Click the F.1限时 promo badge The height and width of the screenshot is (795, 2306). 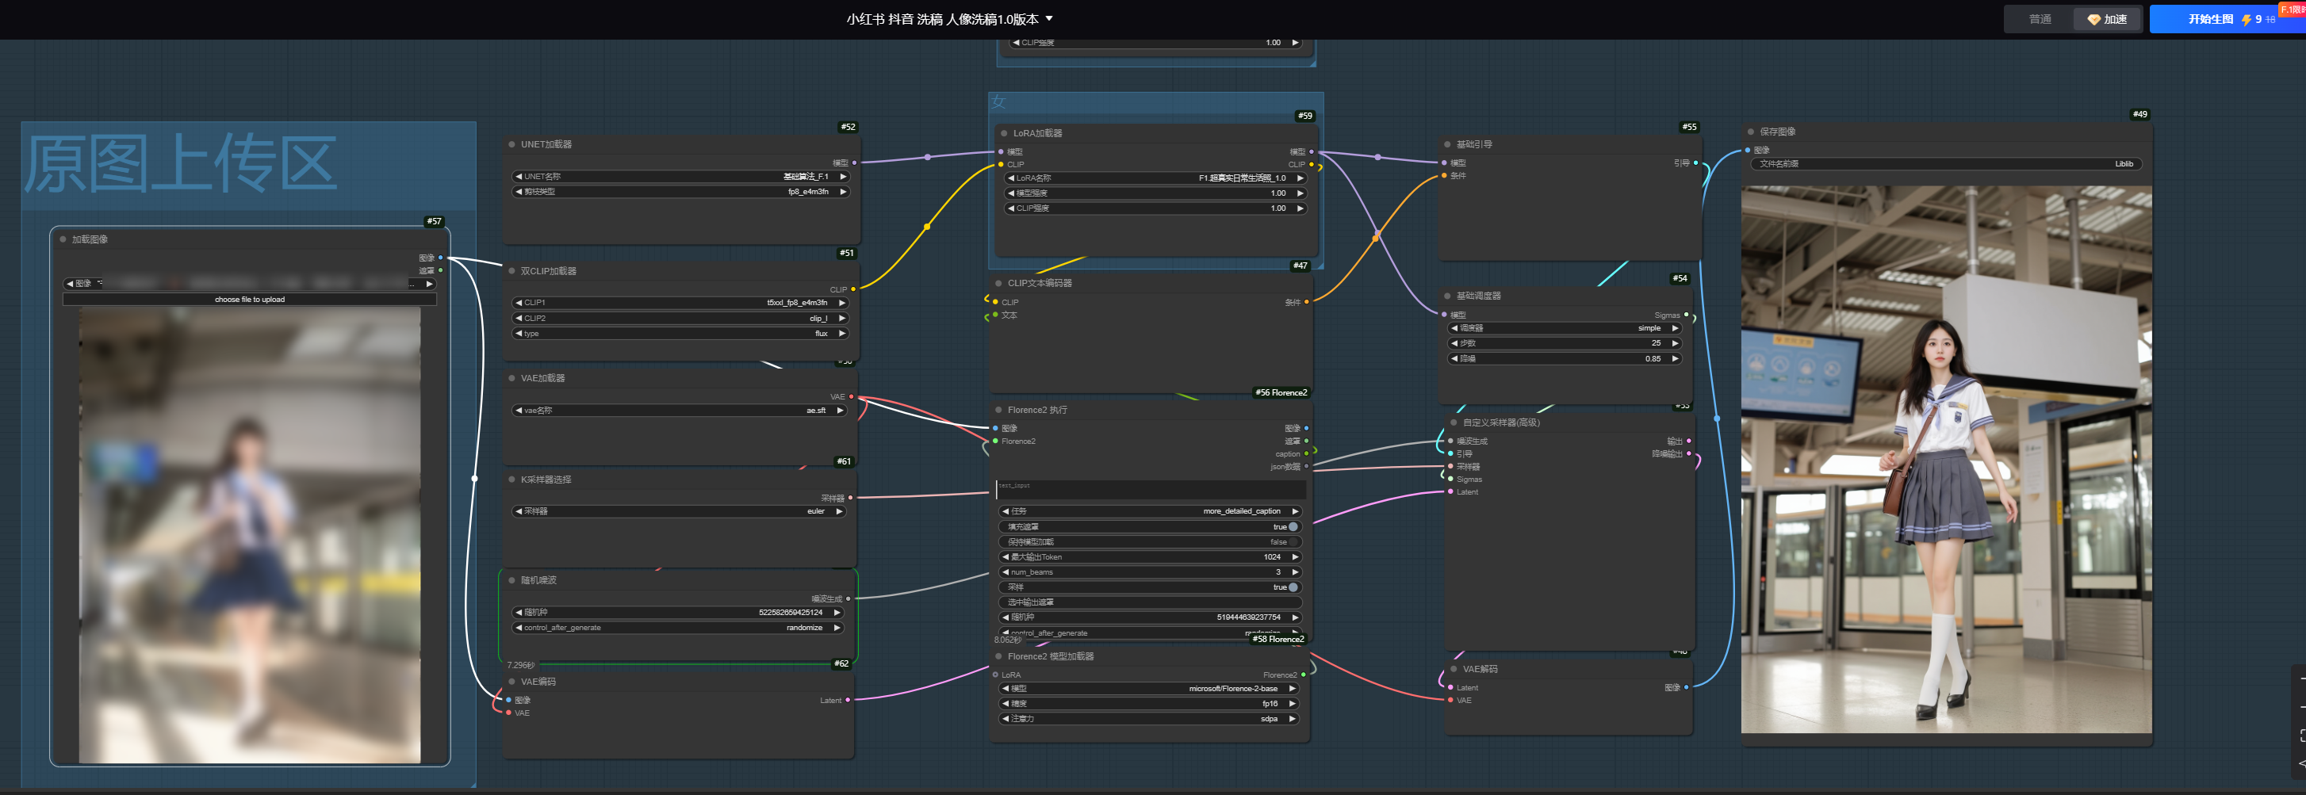click(x=2293, y=9)
